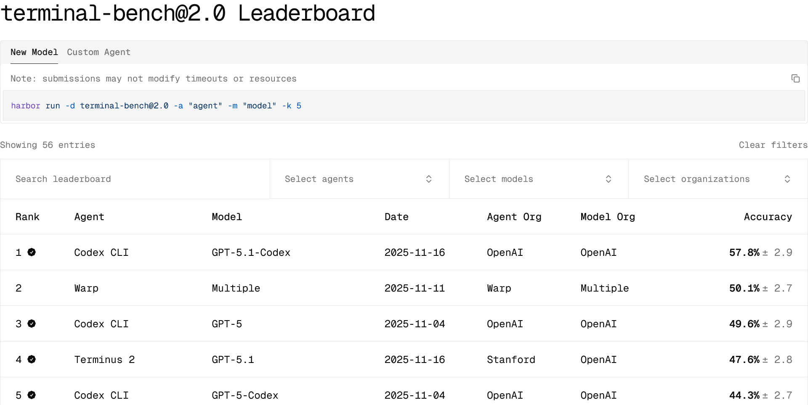
Task: Switch to the New Model tab
Action: point(34,52)
